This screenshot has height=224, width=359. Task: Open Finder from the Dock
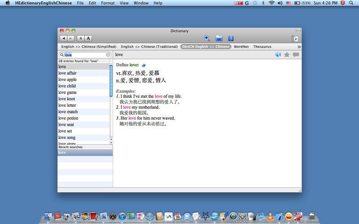(48, 216)
